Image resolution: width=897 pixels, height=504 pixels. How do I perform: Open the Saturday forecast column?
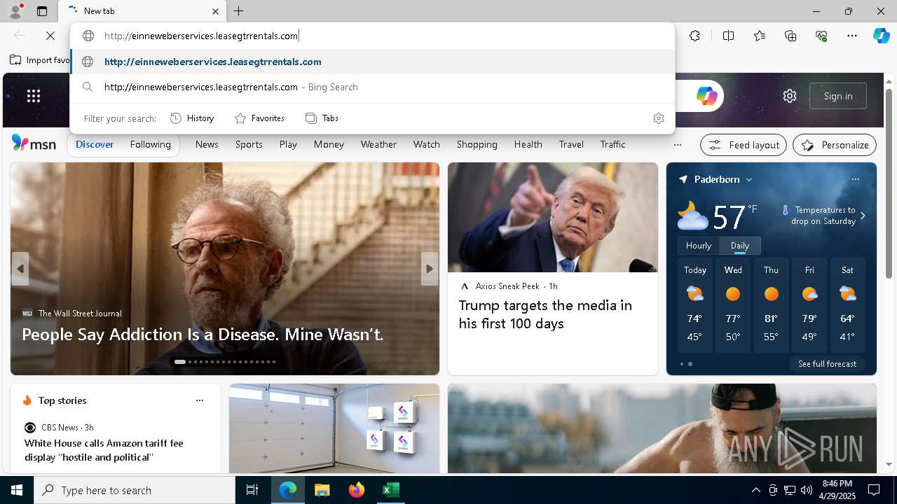[847, 305]
